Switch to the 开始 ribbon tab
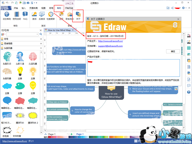192x144 pixels. [x=16, y=8]
